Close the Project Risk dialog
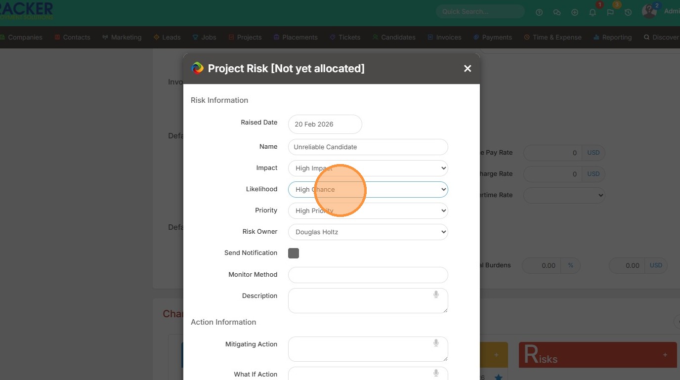This screenshot has height=380, width=680. (x=467, y=69)
